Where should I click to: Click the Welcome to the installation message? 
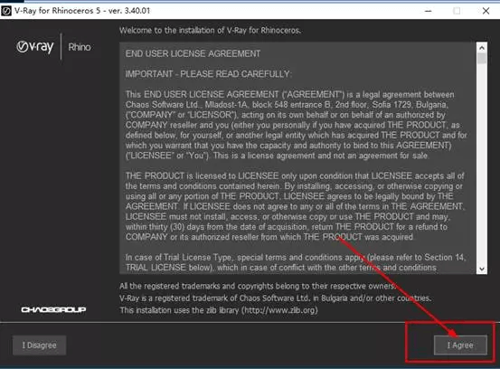point(210,31)
